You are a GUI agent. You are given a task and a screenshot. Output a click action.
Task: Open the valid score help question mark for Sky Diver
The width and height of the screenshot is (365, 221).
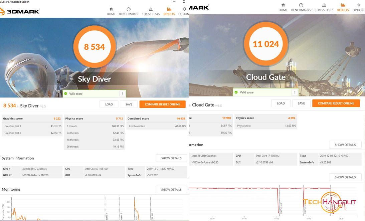pos(123,94)
